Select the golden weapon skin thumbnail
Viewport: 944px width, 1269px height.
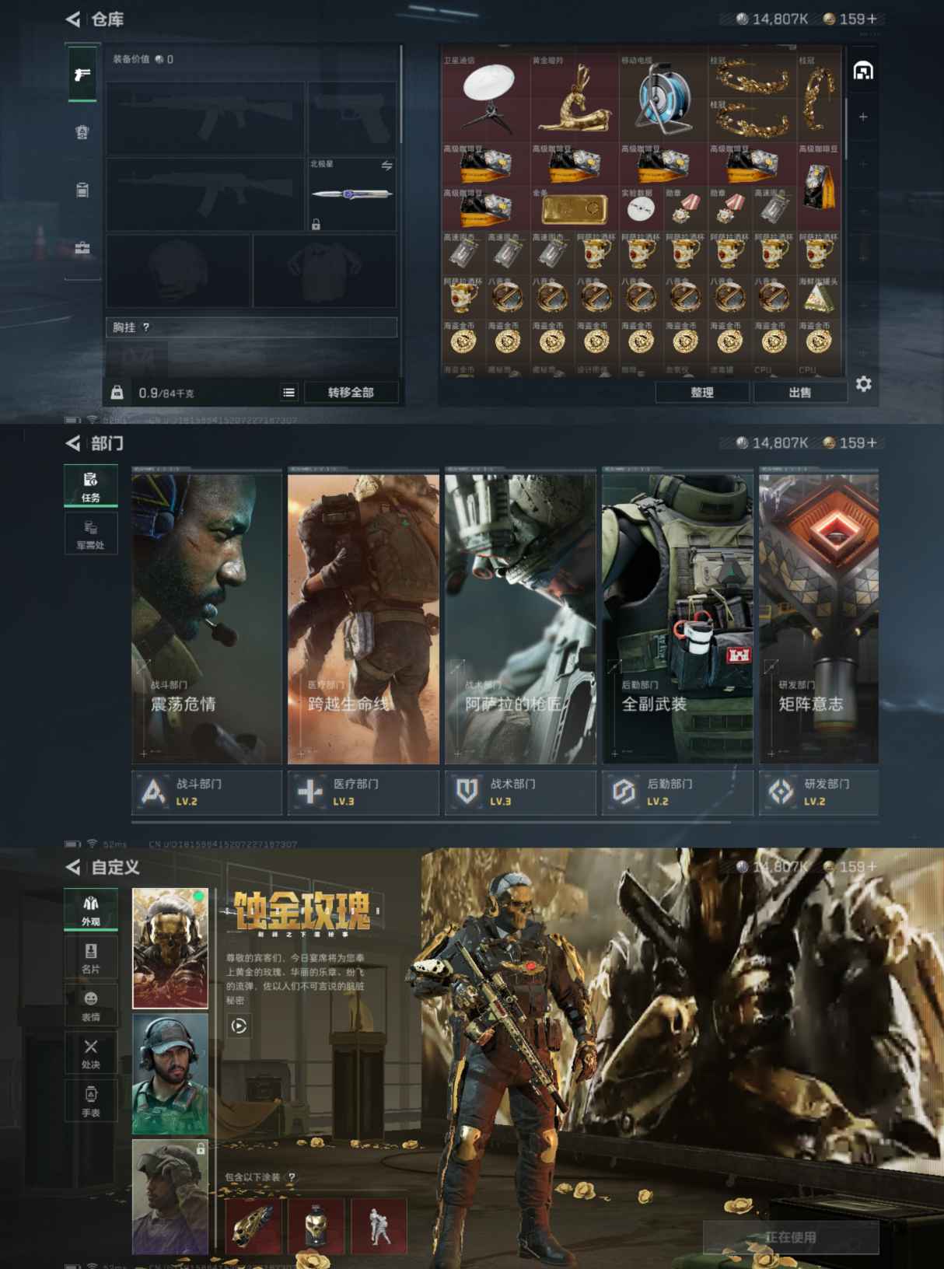pyautogui.click(x=254, y=1226)
